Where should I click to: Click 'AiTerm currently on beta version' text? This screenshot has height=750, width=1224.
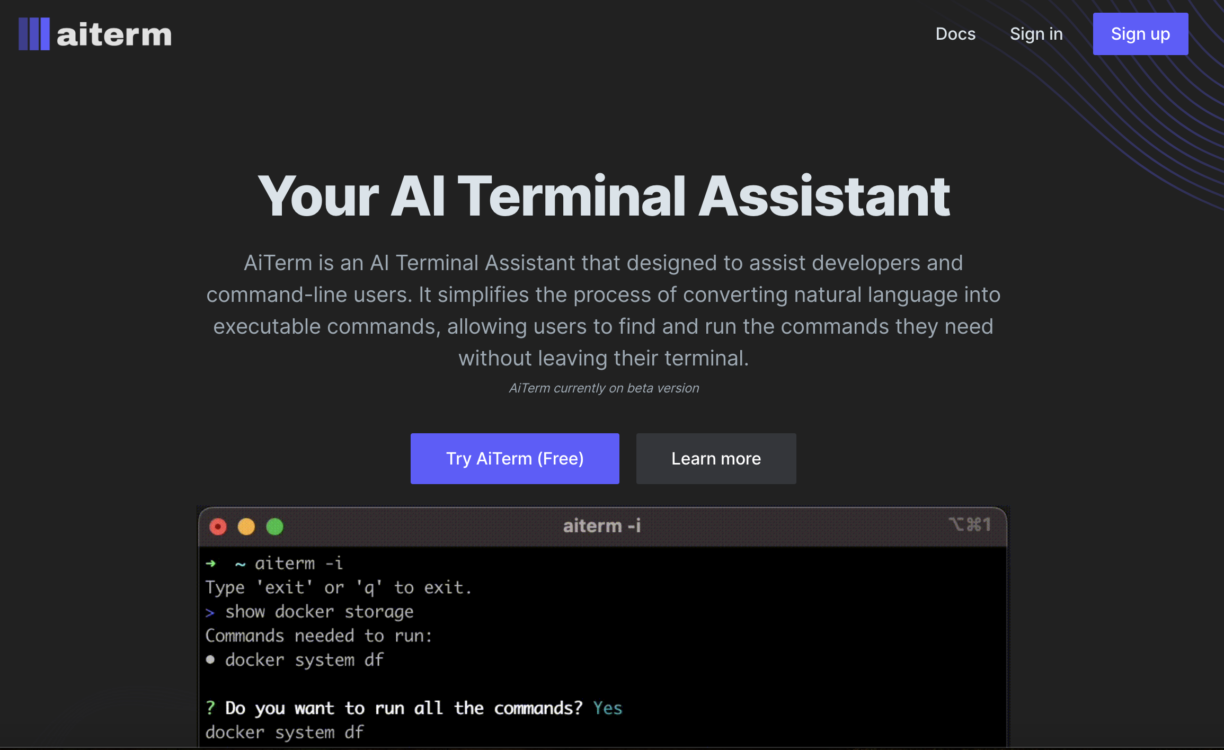604,388
